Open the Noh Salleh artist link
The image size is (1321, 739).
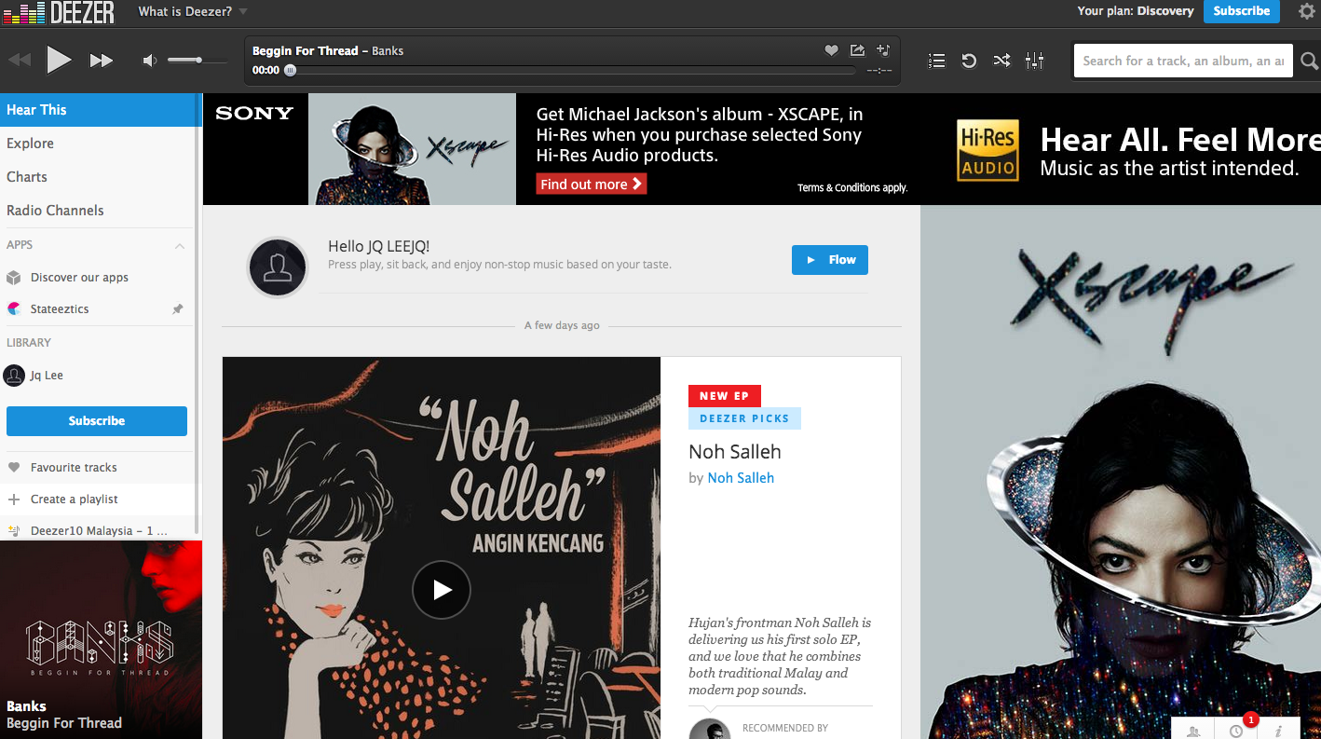click(x=741, y=478)
